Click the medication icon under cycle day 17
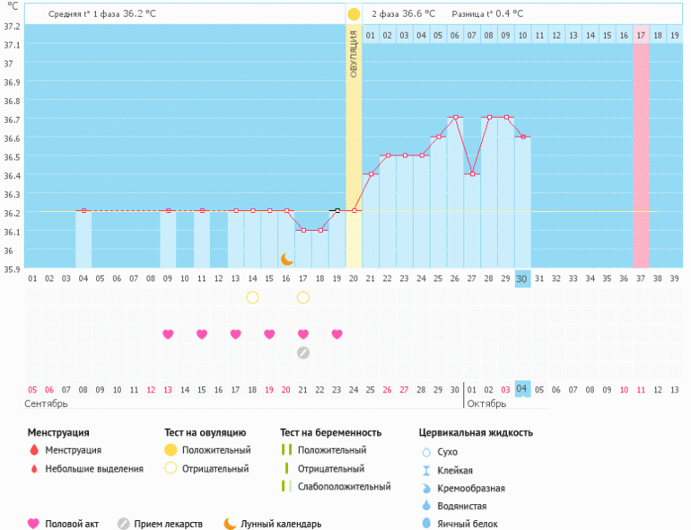The width and height of the screenshot is (691, 530). tap(303, 352)
